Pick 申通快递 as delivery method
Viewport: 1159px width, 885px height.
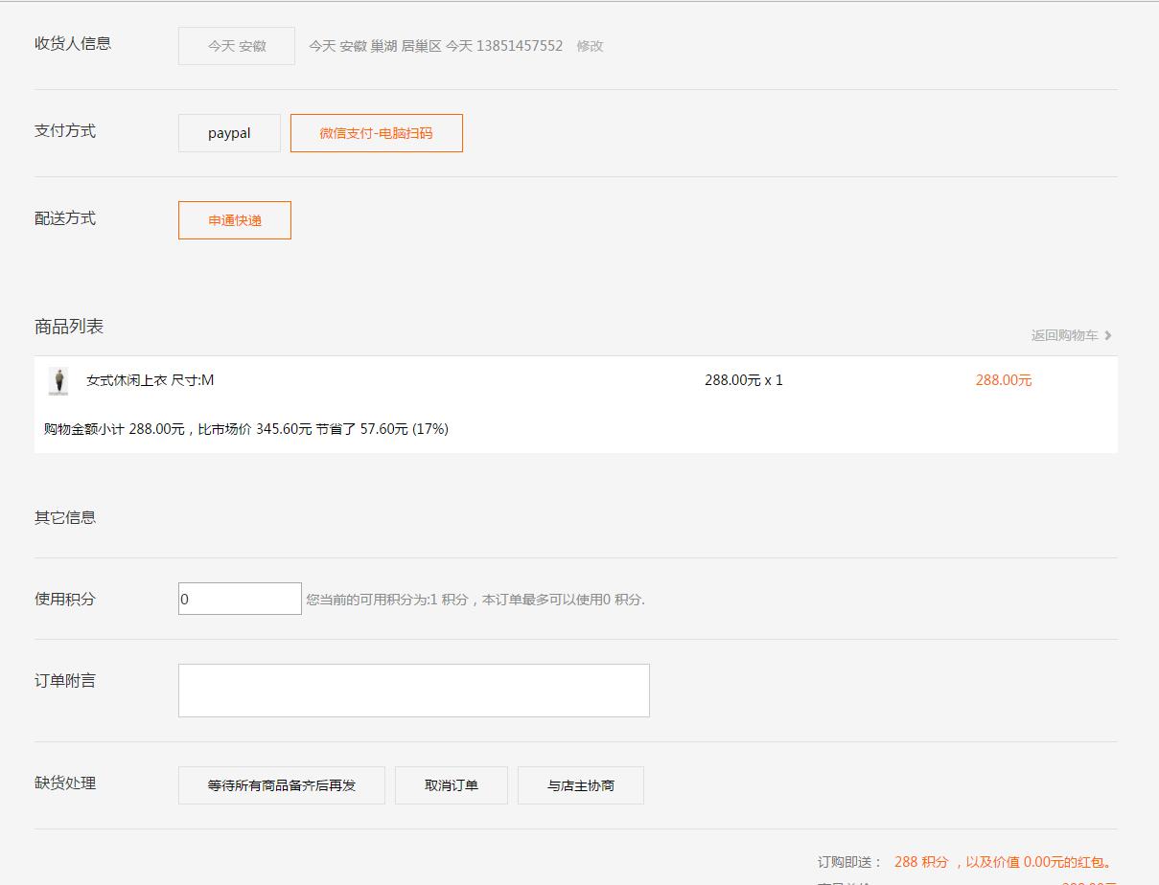tap(235, 220)
